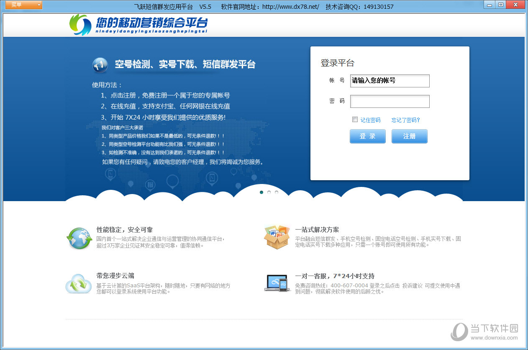Click the official URL http://www.dx78.net/ in title bar
The image size is (528, 350).
click(x=291, y=7)
